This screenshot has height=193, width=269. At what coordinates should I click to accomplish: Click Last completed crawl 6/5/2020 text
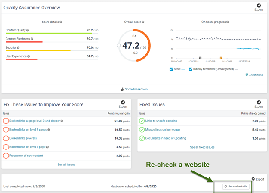point(24,187)
